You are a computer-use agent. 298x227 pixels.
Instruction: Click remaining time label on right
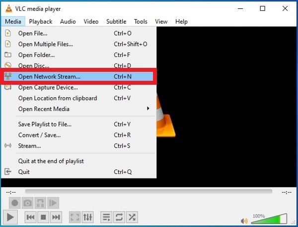click(287, 192)
